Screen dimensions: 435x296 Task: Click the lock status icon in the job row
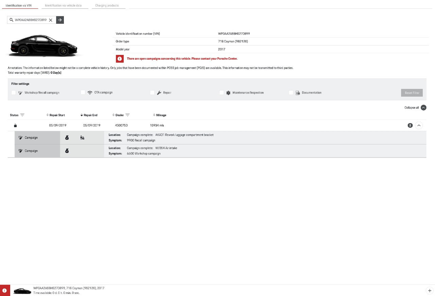(x=15, y=125)
